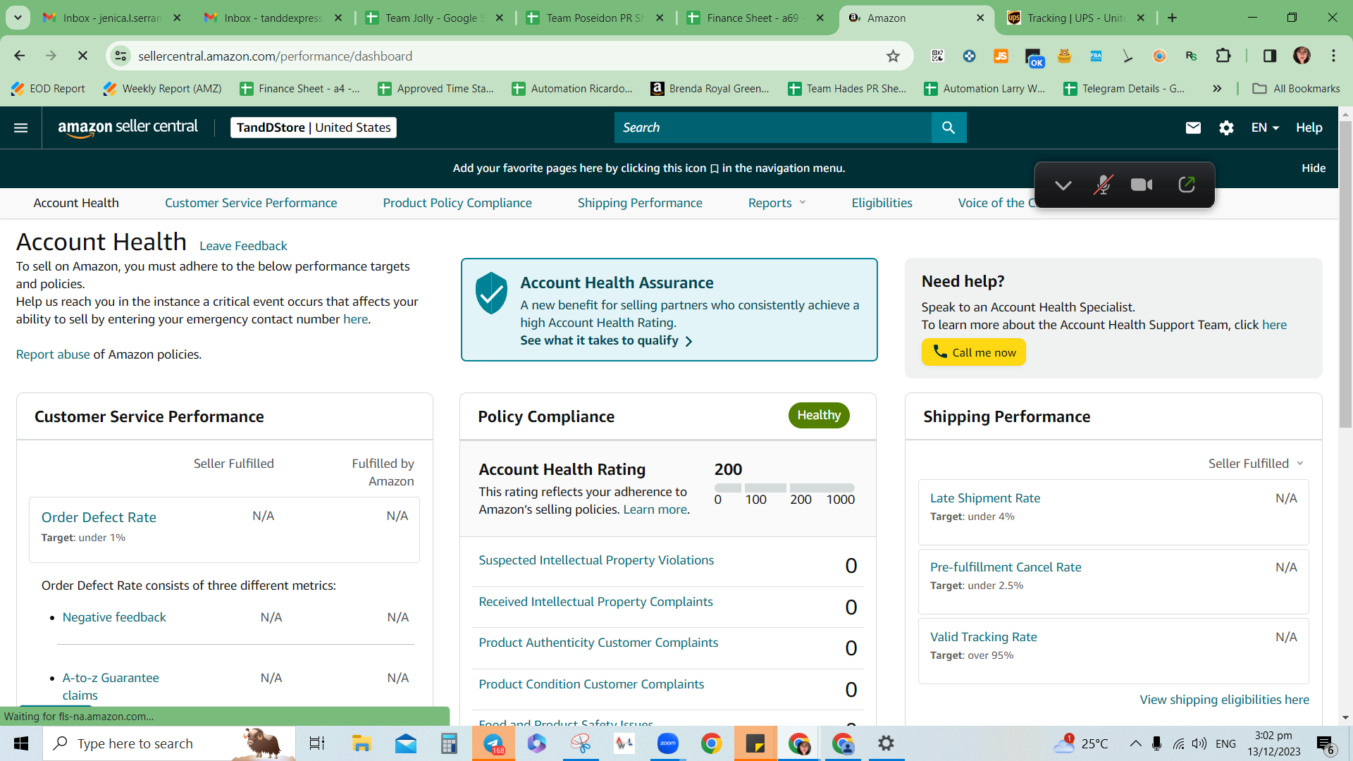Image resolution: width=1353 pixels, height=761 pixels.
Task: Open the Help link in the header
Action: coord(1309,128)
